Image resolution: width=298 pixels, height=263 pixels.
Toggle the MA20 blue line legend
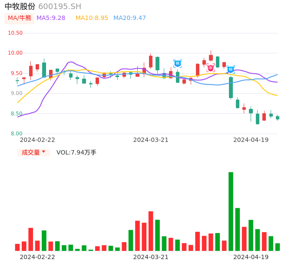point(129,18)
